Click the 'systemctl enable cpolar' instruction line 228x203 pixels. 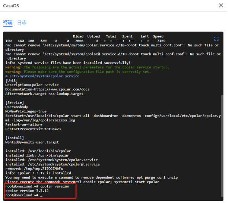point(82,182)
